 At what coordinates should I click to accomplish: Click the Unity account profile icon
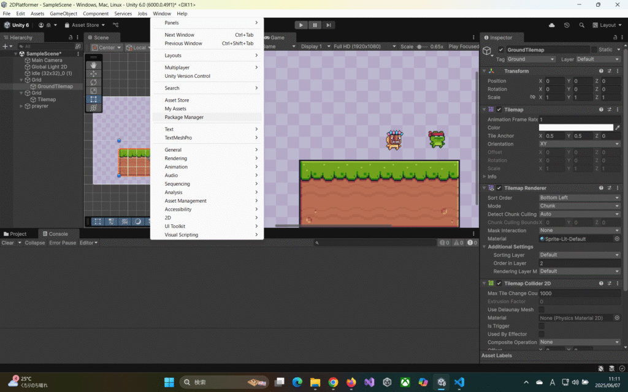pyautogui.click(x=41, y=24)
